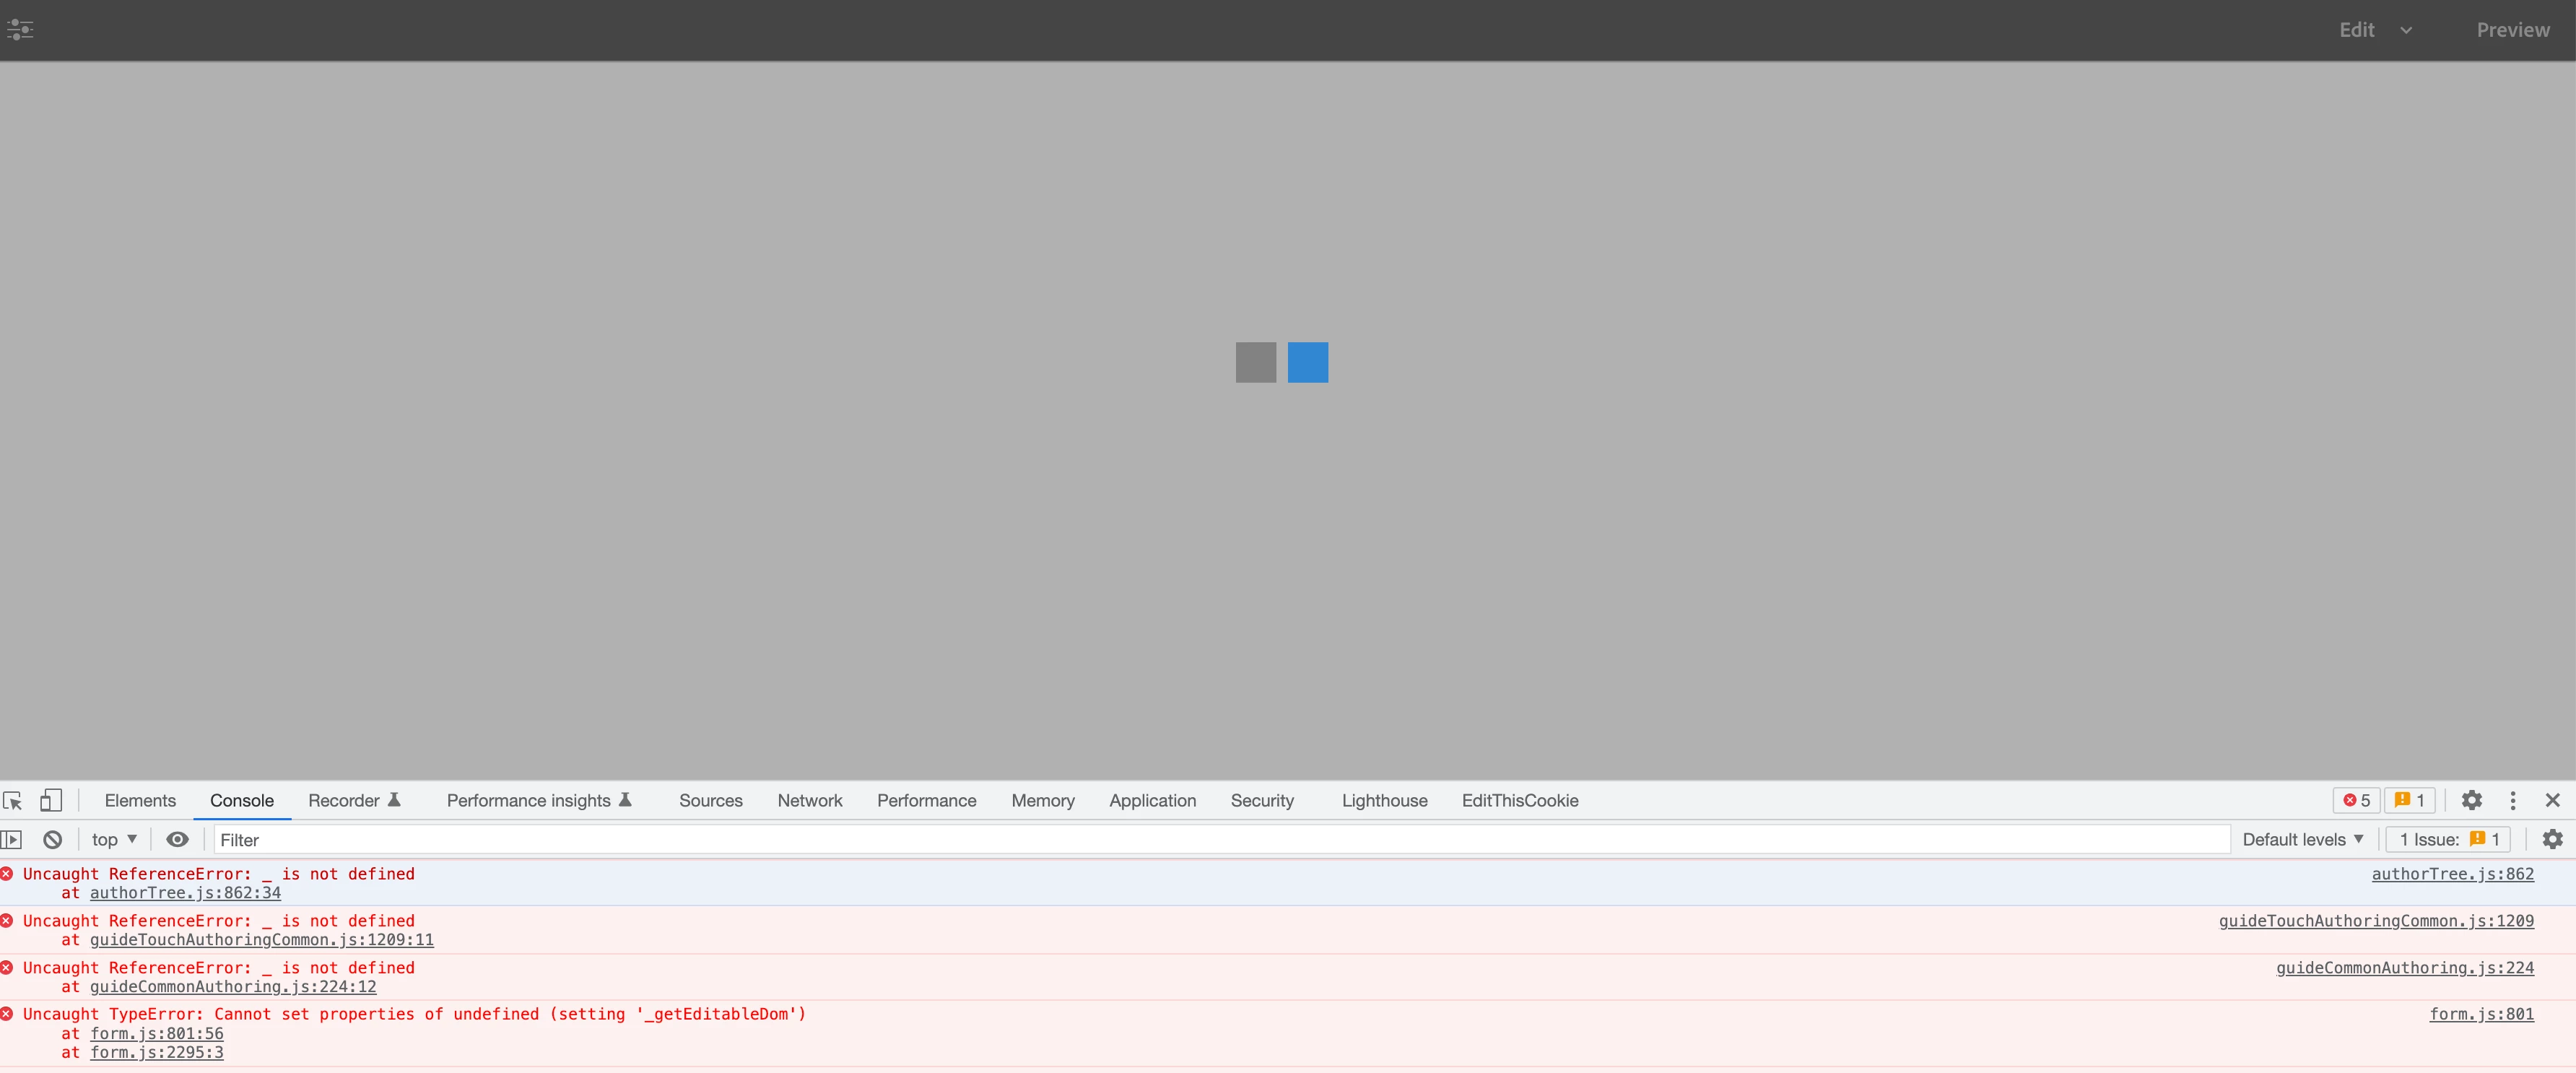Open the Edit mode chevron dropdown
The width and height of the screenshot is (2576, 1073).
click(x=2406, y=30)
